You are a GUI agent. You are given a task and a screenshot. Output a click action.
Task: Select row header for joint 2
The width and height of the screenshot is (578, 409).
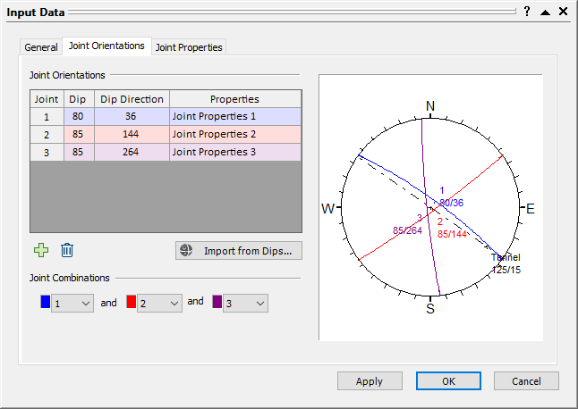pyautogui.click(x=47, y=134)
